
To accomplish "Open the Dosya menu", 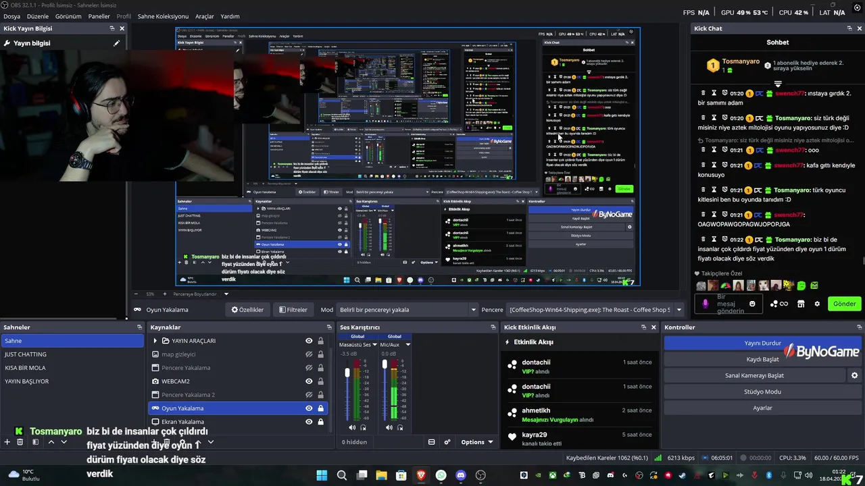I will (11, 16).
